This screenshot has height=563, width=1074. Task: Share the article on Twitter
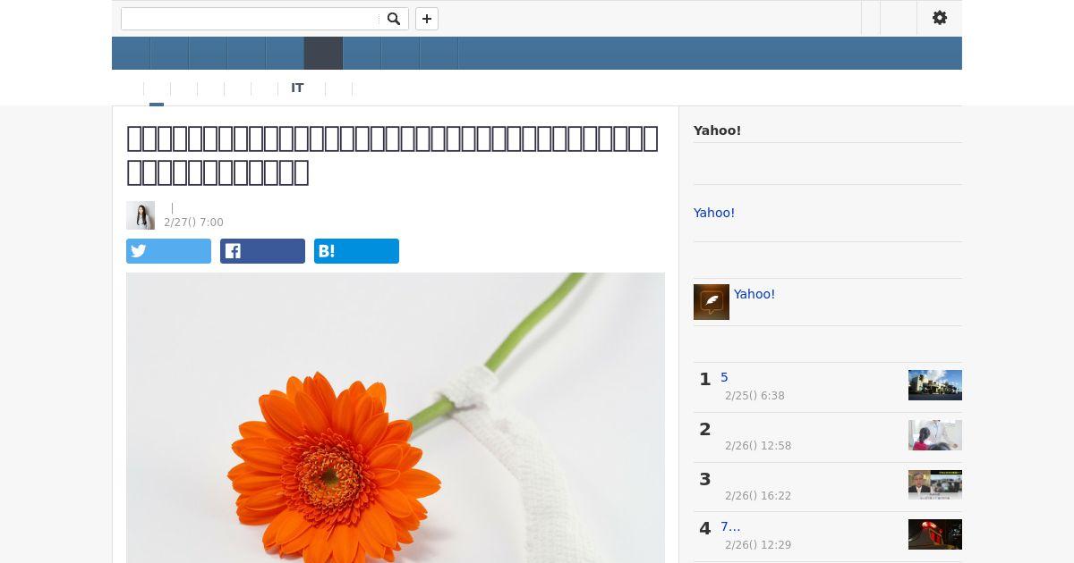pos(168,251)
